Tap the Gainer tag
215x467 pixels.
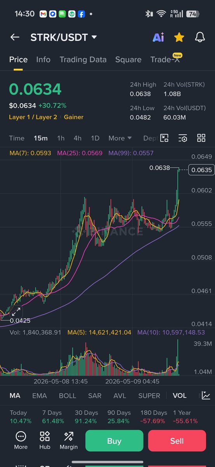[x=73, y=117]
